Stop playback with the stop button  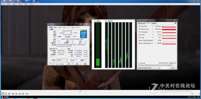(9, 94)
